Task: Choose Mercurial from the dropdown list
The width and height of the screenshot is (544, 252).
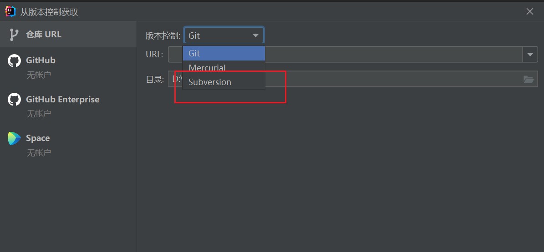Action: click(224, 68)
